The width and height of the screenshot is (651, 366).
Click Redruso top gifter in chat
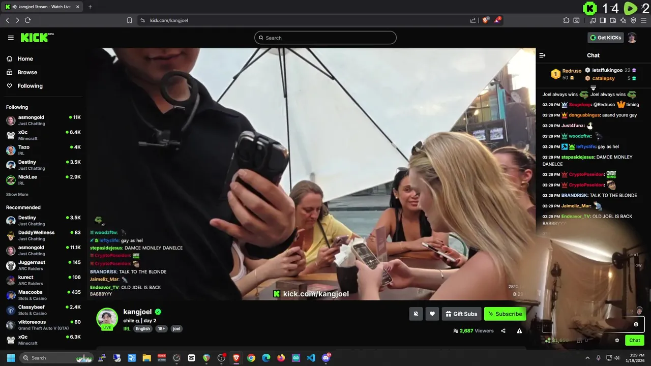pyautogui.click(x=572, y=71)
